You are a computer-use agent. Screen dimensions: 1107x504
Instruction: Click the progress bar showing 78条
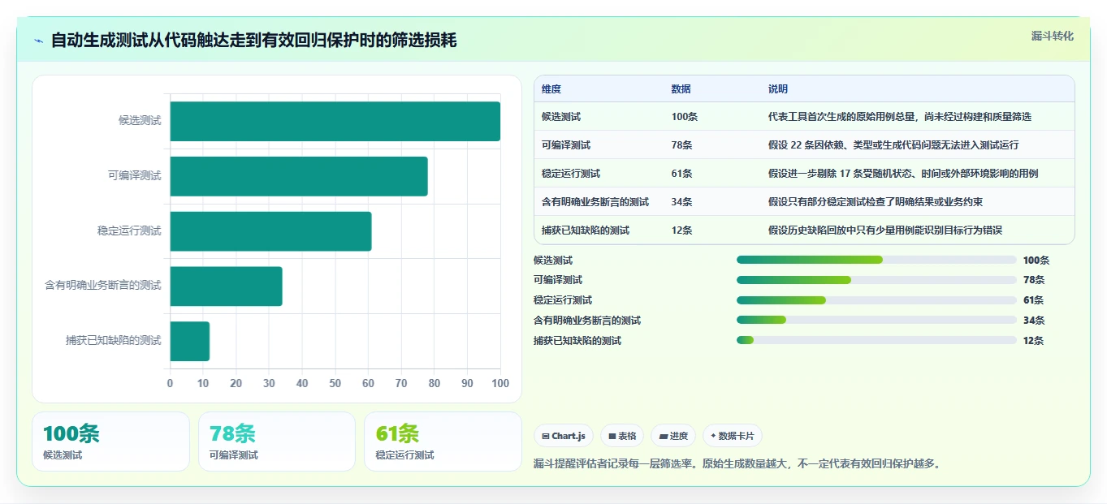click(876, 280)
